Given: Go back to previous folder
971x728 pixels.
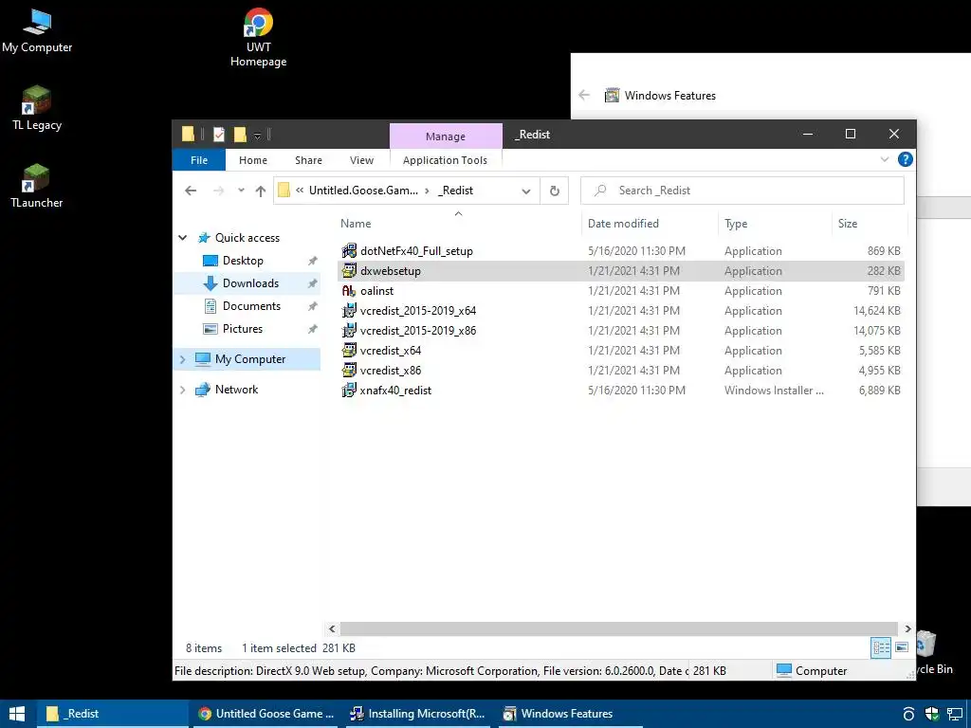Looking at the screenshot, I should [x=191, y=191].
